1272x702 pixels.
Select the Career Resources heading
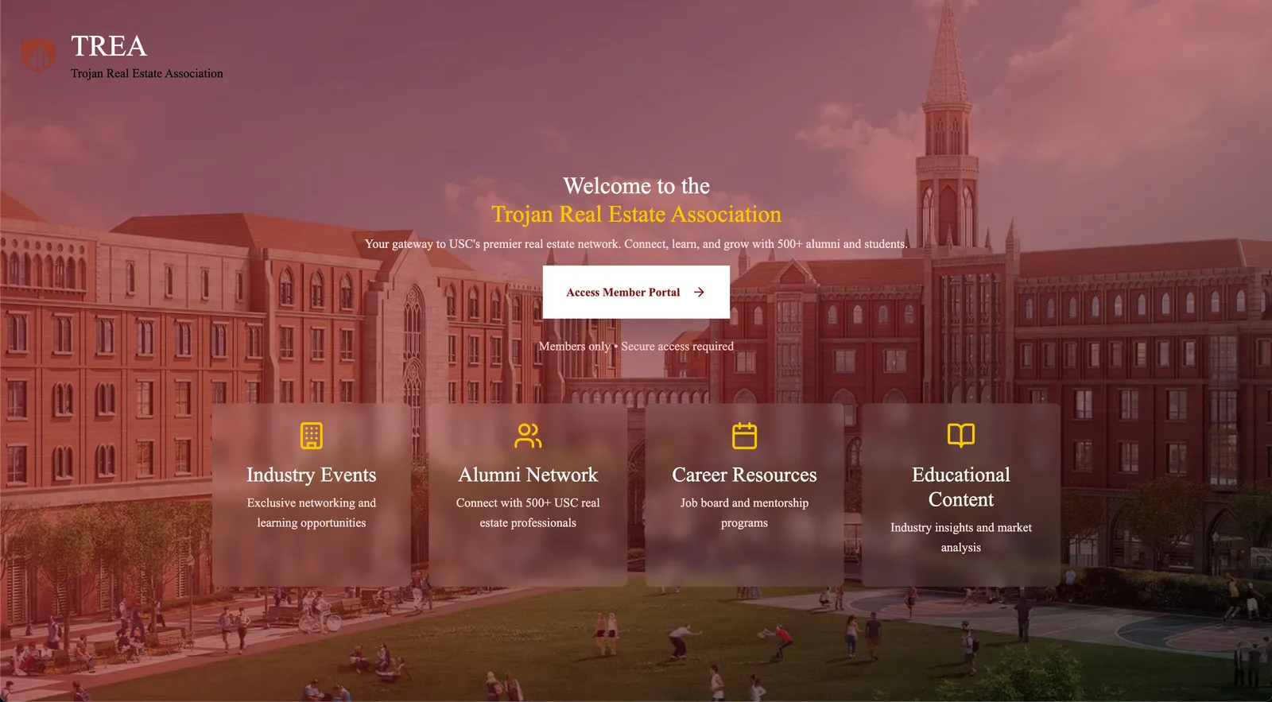744,475
